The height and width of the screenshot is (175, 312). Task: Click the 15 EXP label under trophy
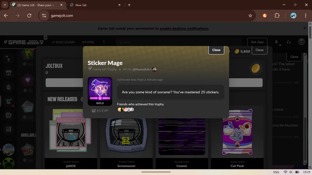click(100, 111)
